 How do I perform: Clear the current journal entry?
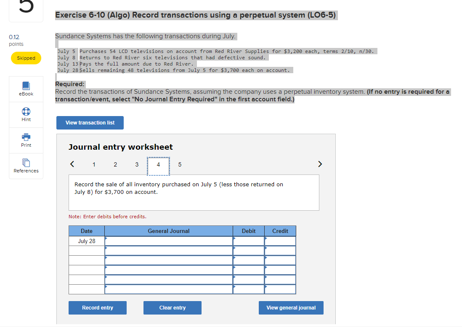tap(172, 307)
